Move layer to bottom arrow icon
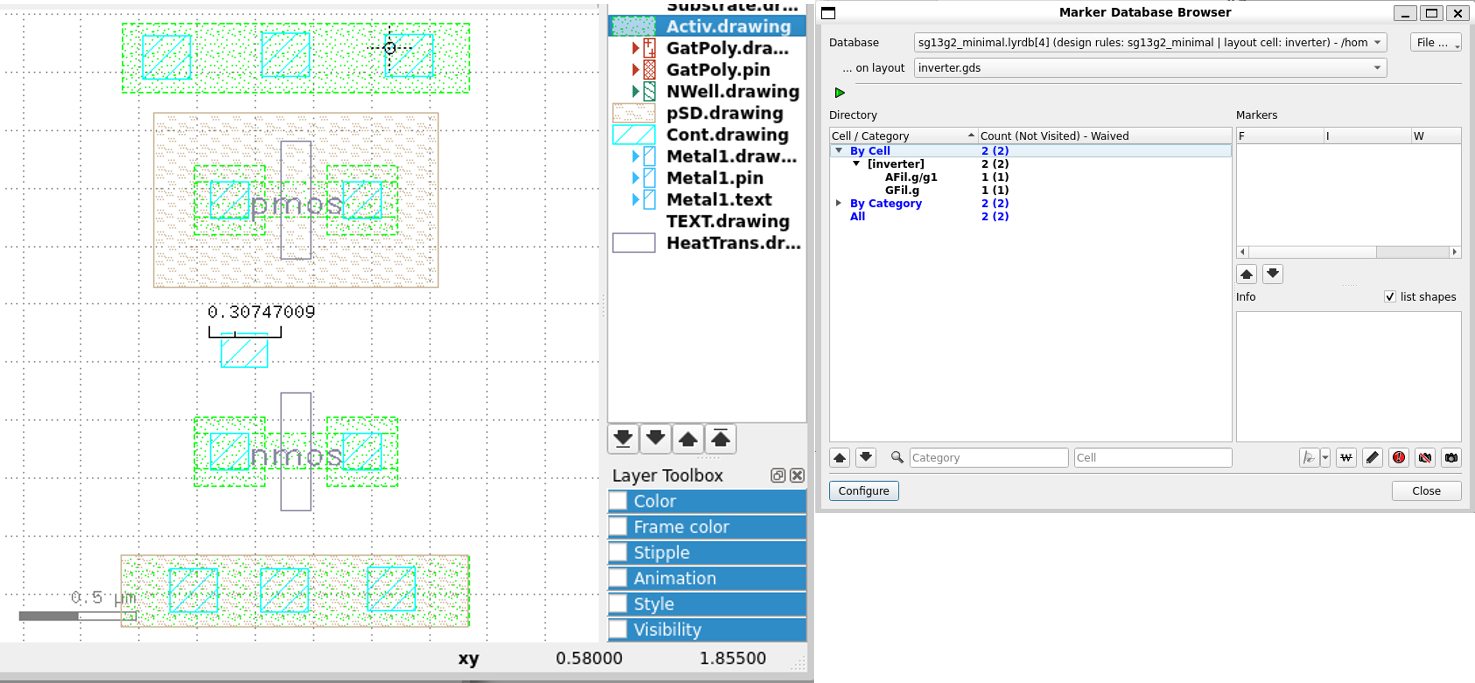This screenshot has width=1475, height=683. 623,439
